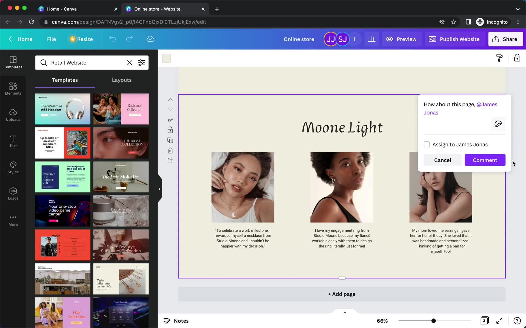The height and width of the screenshot is (328, 526).
Task: Select the Uploads panel icon
Action: 13,114
